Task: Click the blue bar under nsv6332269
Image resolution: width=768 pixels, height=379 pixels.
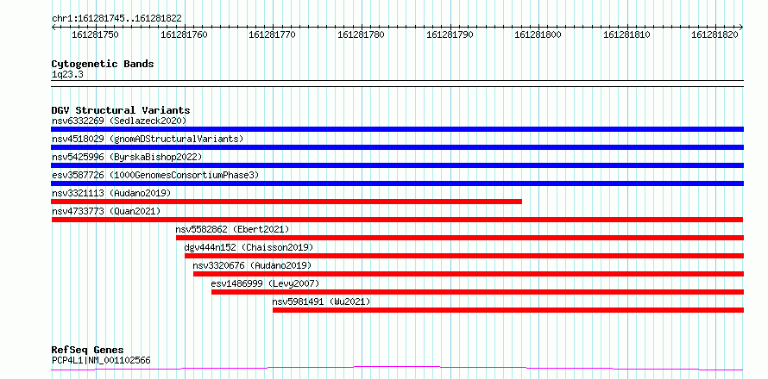Action: [x=397, y=129]
